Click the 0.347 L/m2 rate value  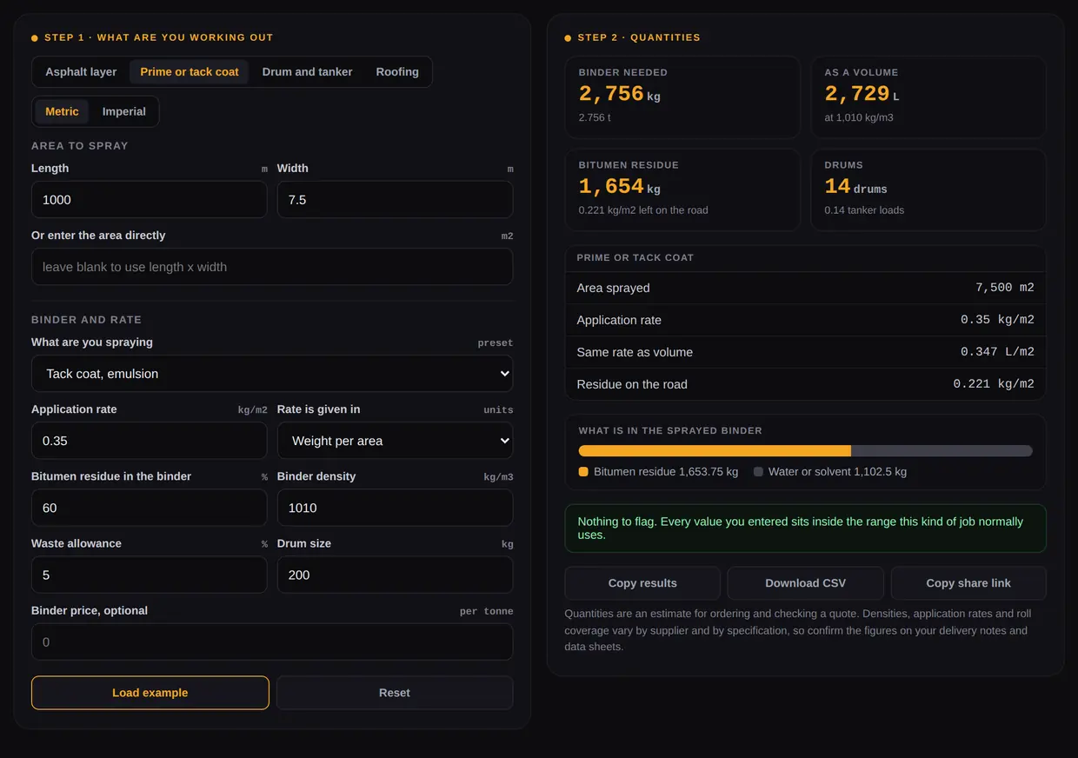tap(997, 352)
